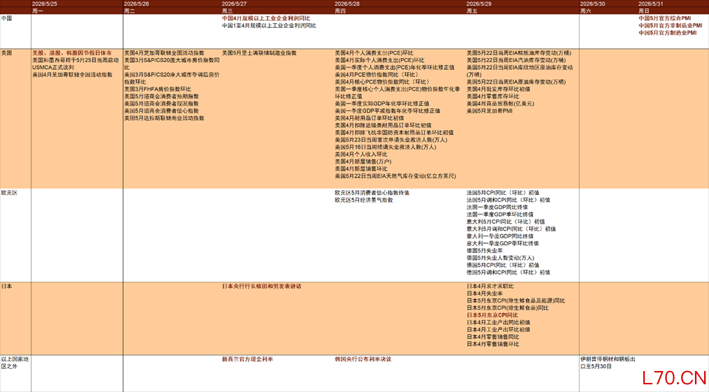This screenshot has height=392, width=709.
Task: Select the 欧元区 row label
Action: 10,193
